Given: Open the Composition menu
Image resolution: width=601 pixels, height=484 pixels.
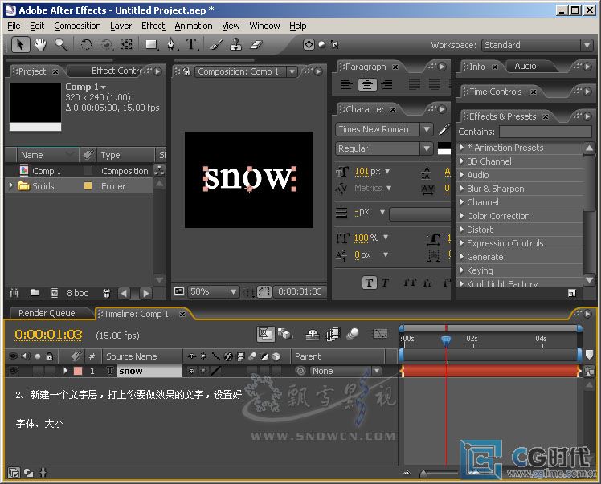Looking at the screenshot, I should pos(77,26).
